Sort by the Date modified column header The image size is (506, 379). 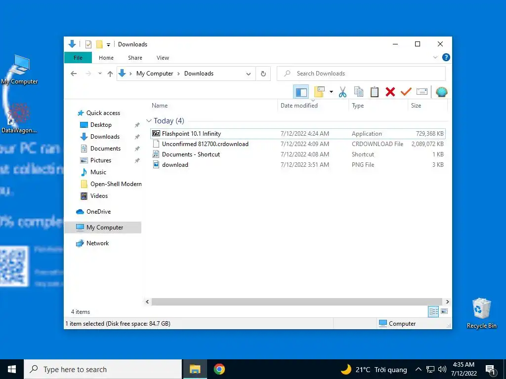313,106
